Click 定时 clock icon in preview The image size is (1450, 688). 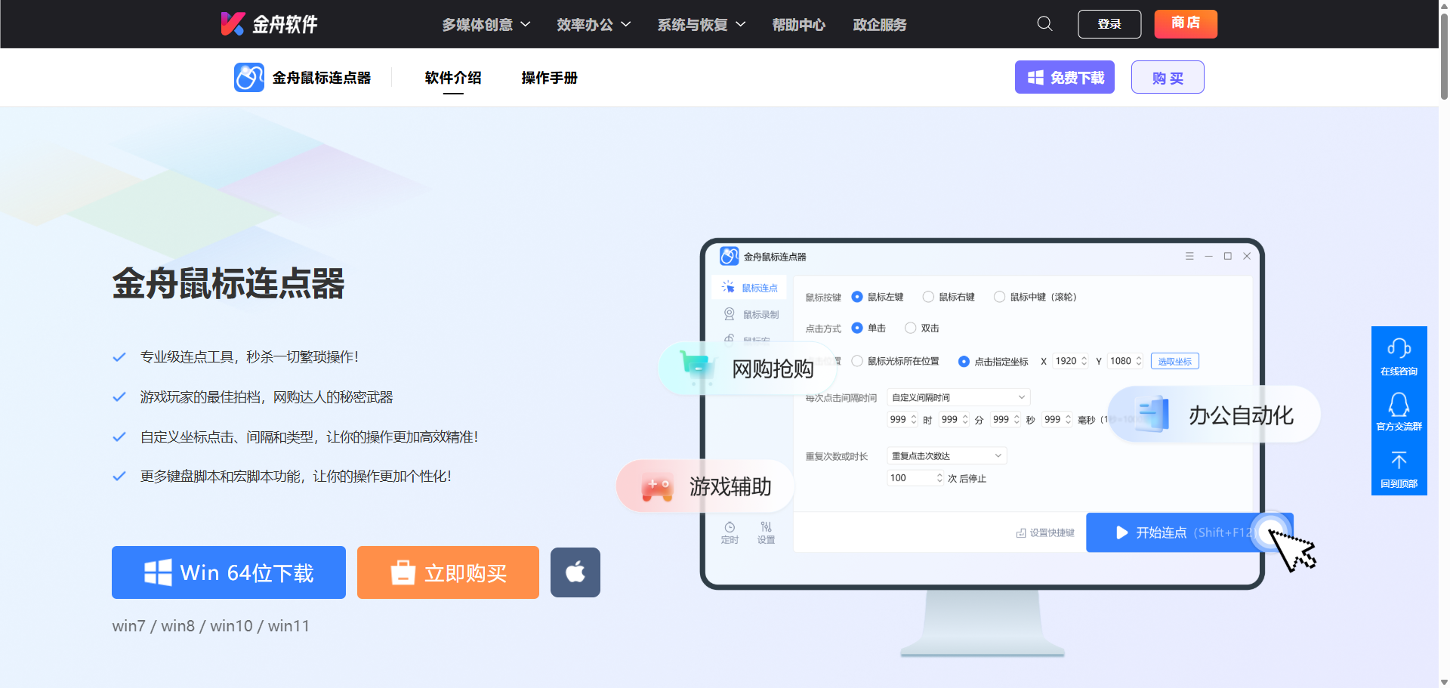(x=730, y=527)
